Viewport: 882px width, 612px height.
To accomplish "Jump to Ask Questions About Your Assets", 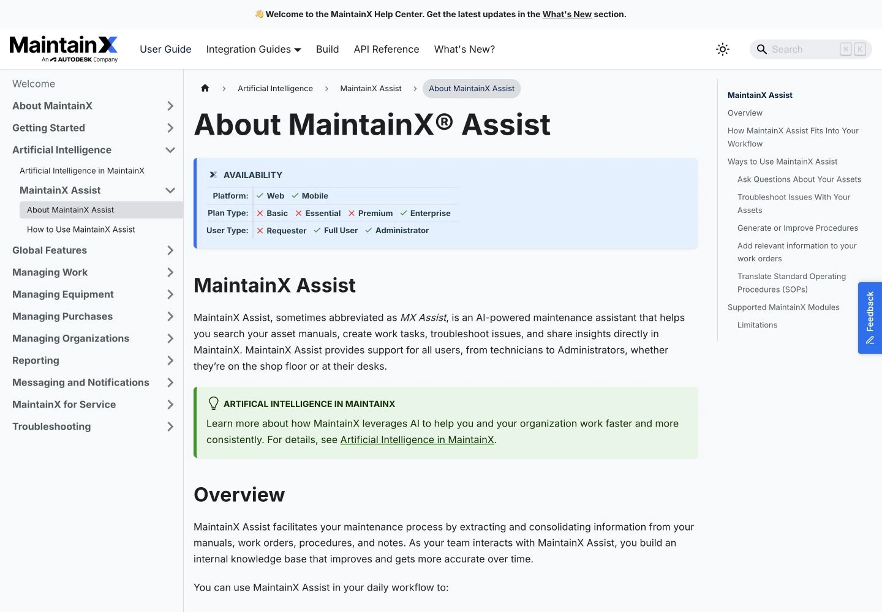I will click(799, 179).
